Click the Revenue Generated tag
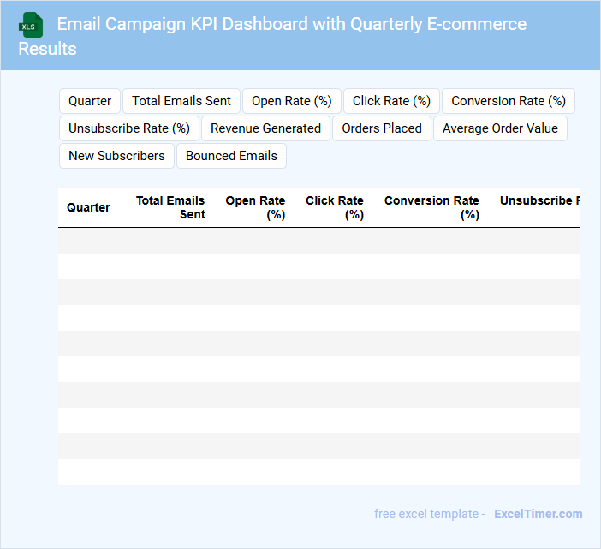This screenshot has height=549, width=601. click(x=265, y=128)
